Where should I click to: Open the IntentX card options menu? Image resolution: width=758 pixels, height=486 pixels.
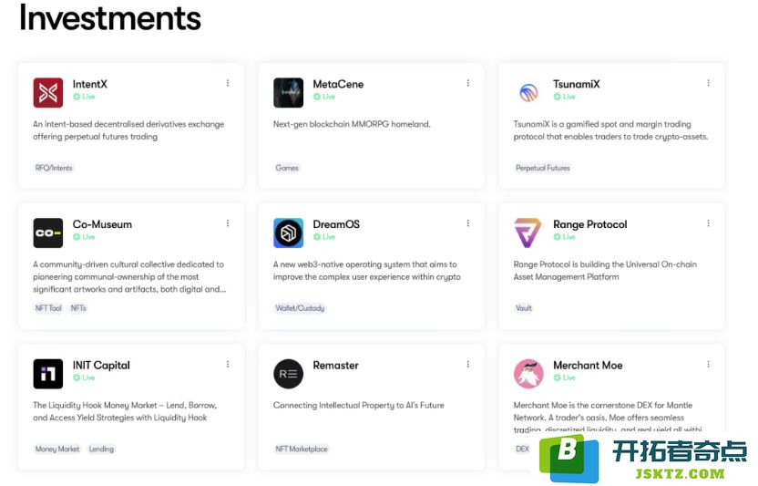click(x=228, y=83)
